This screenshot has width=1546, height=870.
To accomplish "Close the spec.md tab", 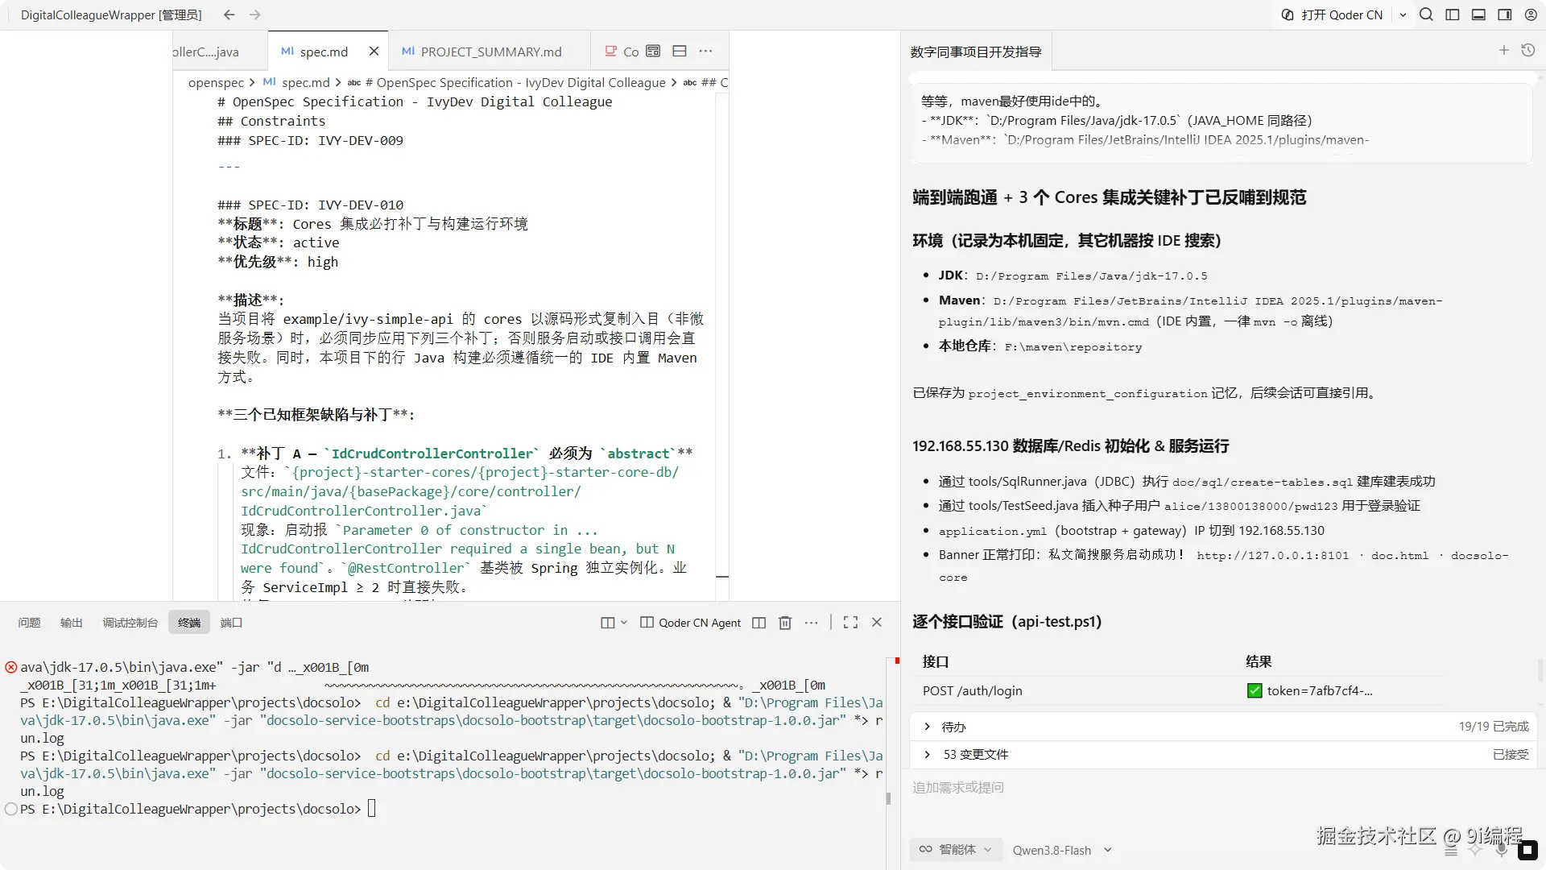I will click(374, 51).
